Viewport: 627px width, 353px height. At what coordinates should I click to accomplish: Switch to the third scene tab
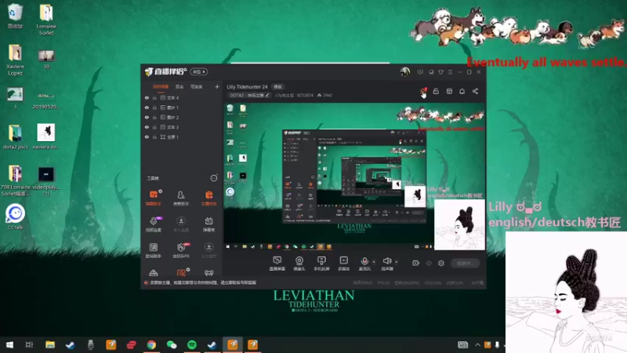[197, 87]
